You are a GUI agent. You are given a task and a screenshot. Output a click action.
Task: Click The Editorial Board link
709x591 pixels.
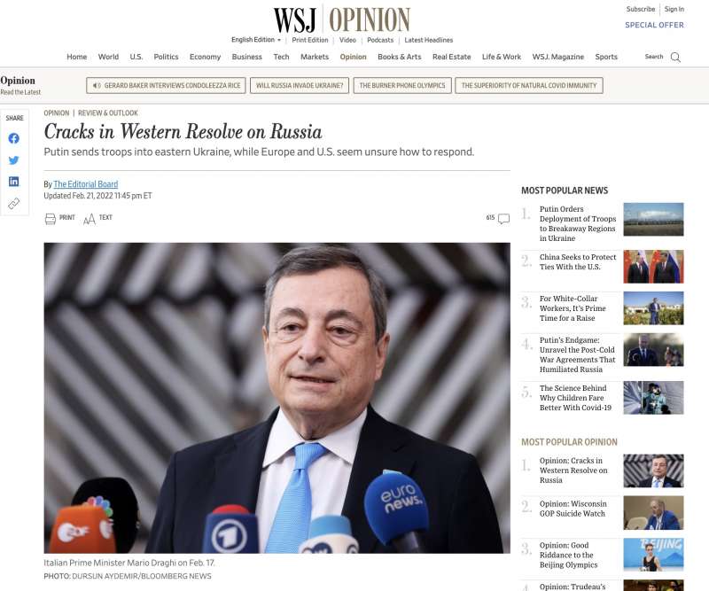(85, 184)
